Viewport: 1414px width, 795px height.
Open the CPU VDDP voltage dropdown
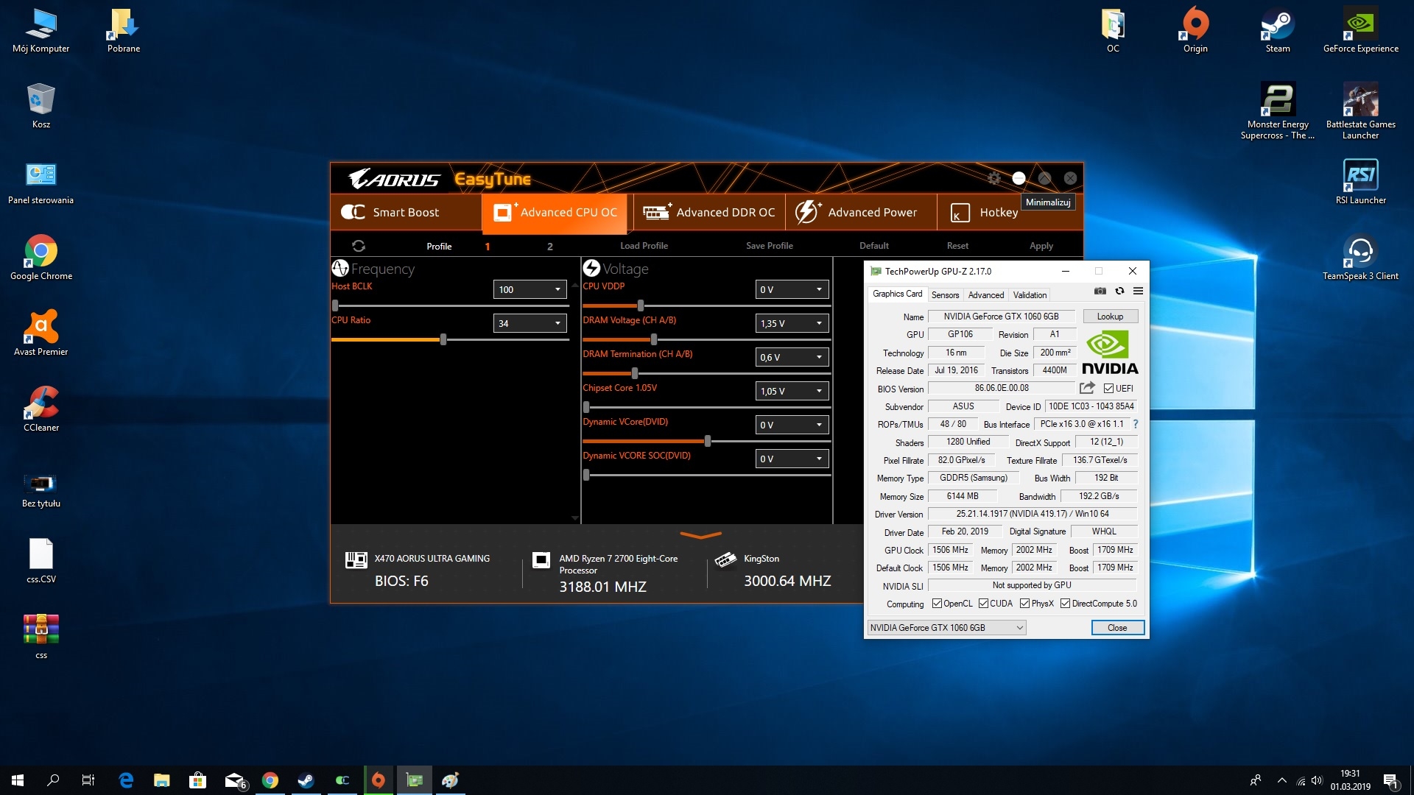click(792, 289)
